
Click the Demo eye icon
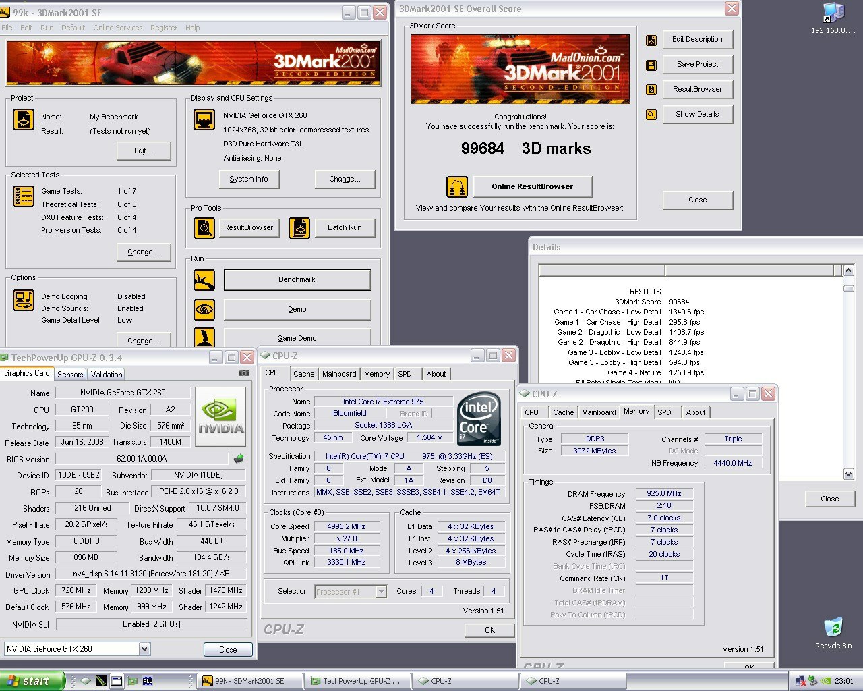point(204,310)
